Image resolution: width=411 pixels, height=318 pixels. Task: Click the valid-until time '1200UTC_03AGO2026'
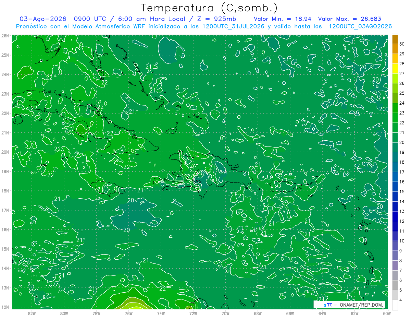[360, 26]
